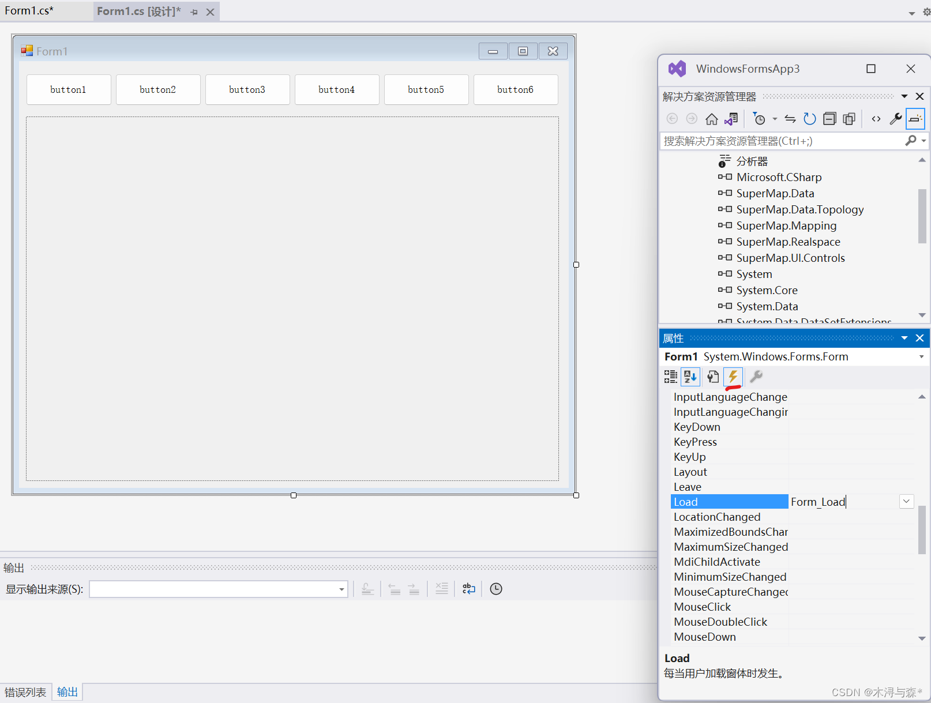Viewport: 931px width, 703px height.
Task: Select button5 on the form designer
Action: 426,89
